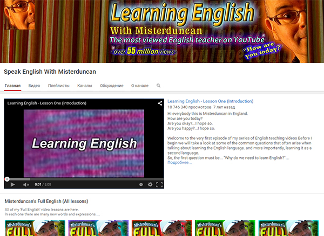324x236 pixels.
Task: Open Misterduncan's Full English playlist heading
Action: [x=46, y=202]
